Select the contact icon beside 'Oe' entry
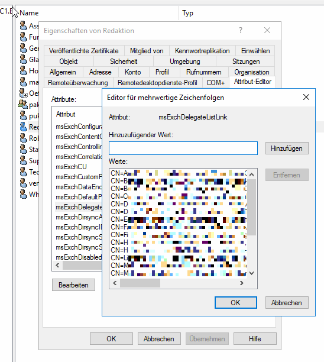 pos(23,93)
